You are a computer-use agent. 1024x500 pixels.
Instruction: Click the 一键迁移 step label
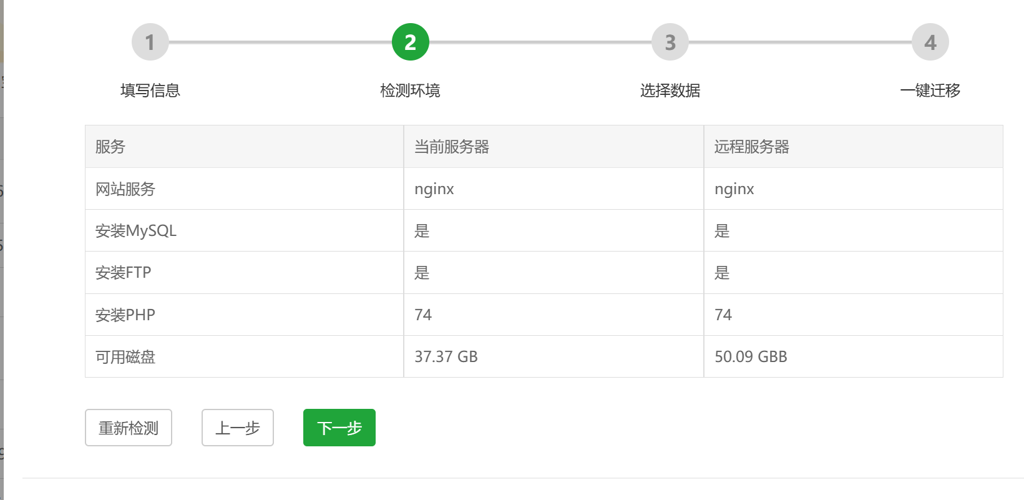pos(930,91)
